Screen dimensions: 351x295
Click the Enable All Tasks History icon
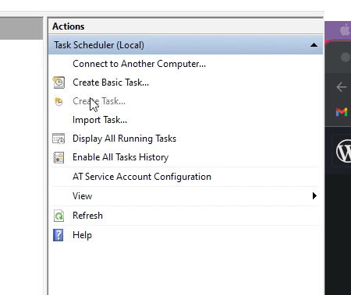(58, 157)
